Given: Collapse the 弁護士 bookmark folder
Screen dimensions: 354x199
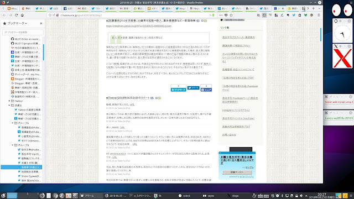Looking at the screenshot, I should 9,105.
